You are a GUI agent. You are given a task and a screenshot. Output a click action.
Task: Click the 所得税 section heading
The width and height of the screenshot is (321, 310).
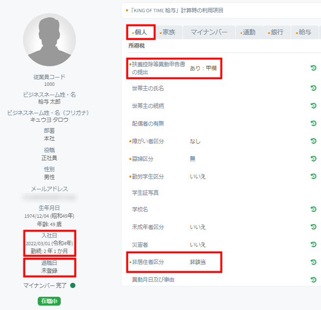pyautogui.click(x=137, y=46)
